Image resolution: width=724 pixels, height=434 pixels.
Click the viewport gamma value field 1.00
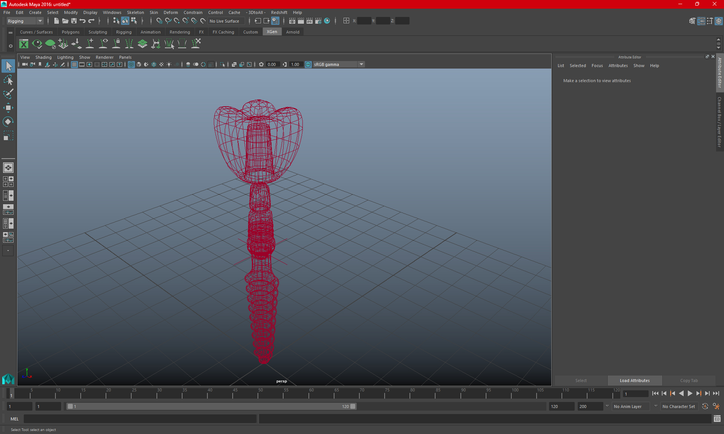coord(296,64)
